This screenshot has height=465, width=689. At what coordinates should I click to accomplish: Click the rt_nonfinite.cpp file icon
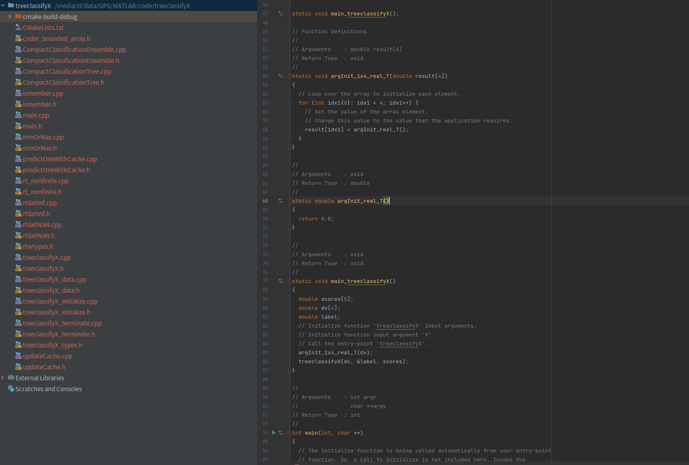coord(18,181)
